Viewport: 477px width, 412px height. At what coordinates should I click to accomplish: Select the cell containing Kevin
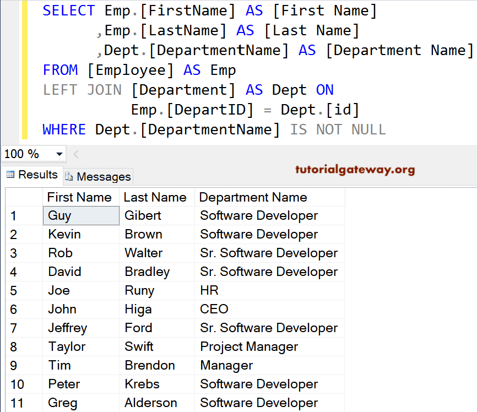(81, 235)
